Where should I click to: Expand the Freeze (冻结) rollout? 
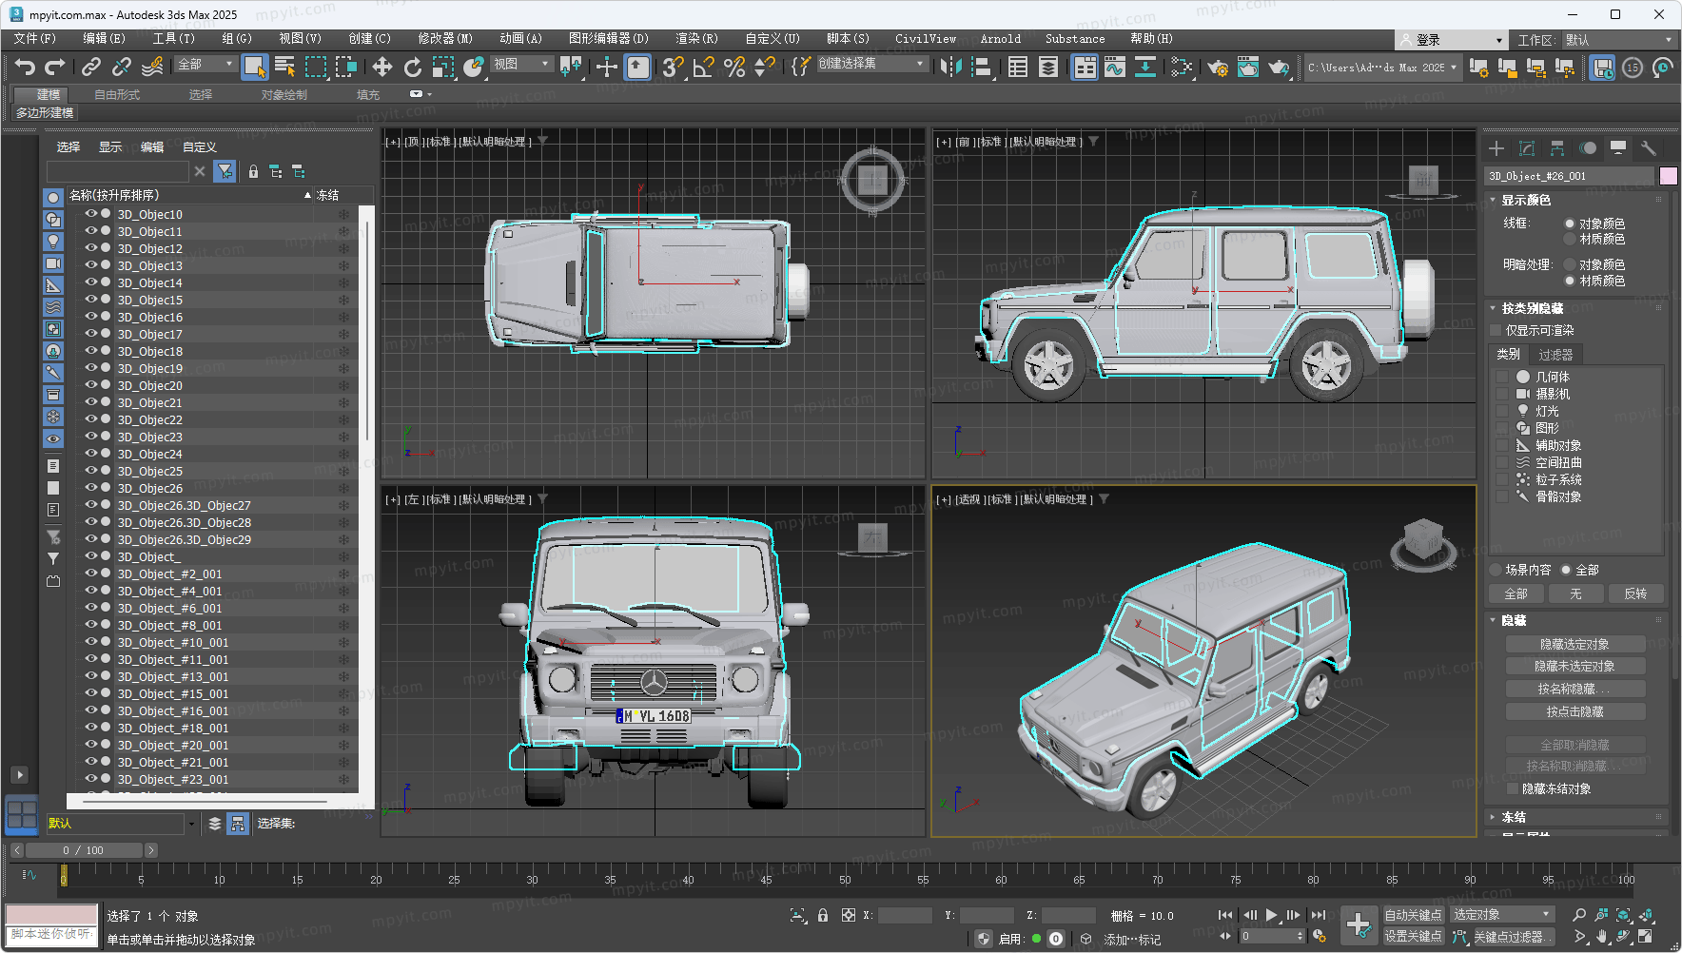pyautogui.click(x=1514, y=817)
